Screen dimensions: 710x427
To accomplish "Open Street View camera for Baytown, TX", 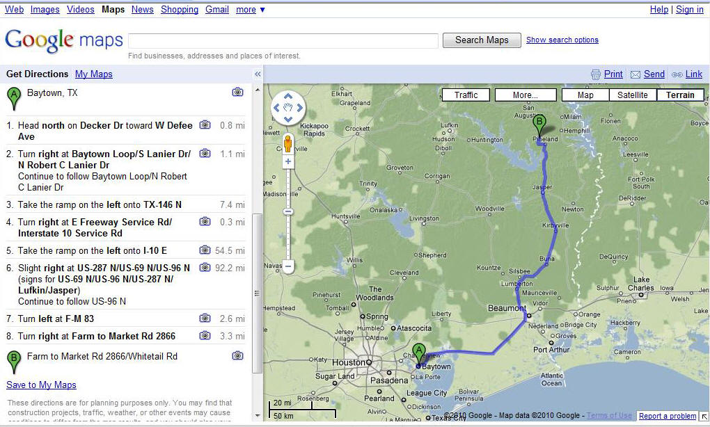I will [x=238, y=92].
